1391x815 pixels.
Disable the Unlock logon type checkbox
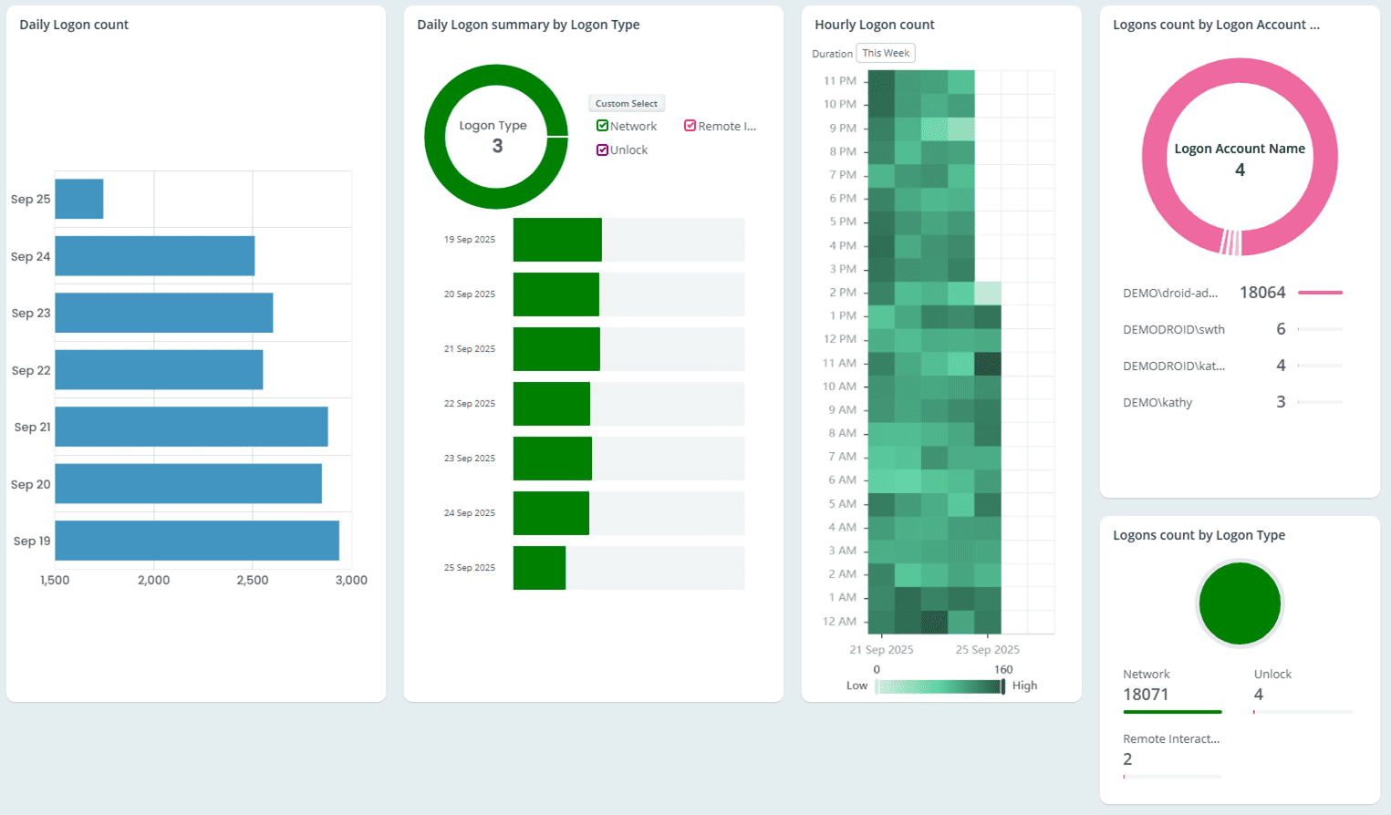point(602,150)
